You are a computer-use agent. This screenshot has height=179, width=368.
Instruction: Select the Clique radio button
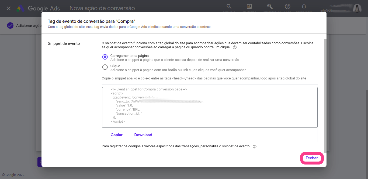[x=105, y=67]
